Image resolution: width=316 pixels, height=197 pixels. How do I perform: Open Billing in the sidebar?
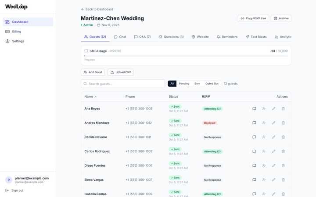pyautogui.click(x=28, y=32)
